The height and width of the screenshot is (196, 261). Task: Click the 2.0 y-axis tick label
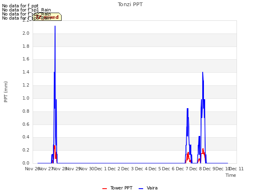(26, 33)
